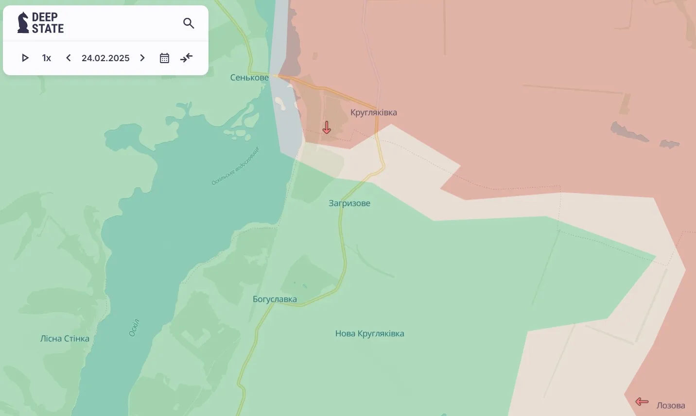Click the Оскіл river label

click(x=135, y=328)
